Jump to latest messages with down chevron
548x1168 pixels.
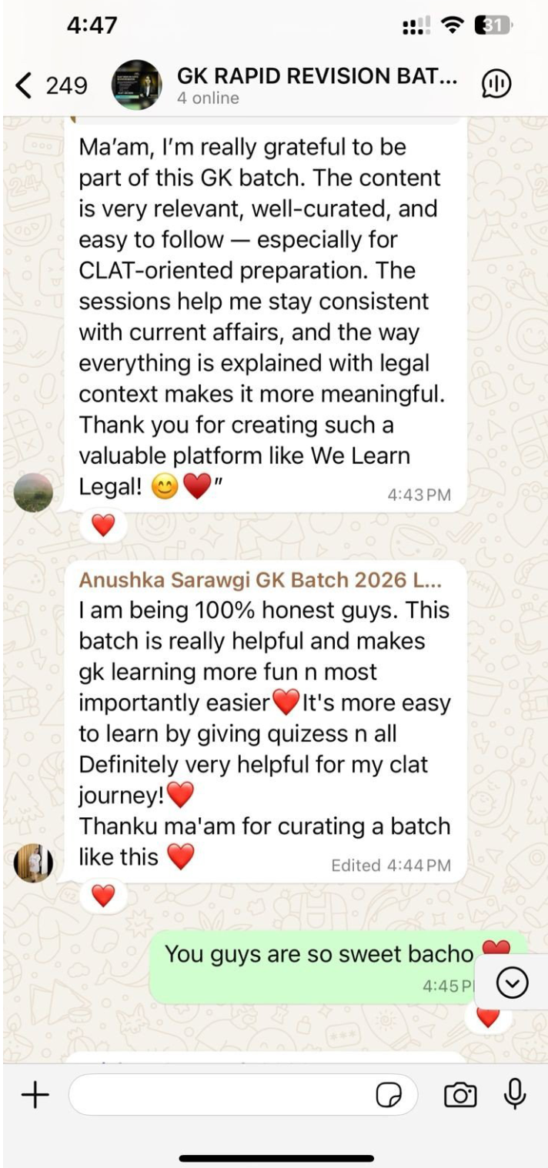(513, 983)
